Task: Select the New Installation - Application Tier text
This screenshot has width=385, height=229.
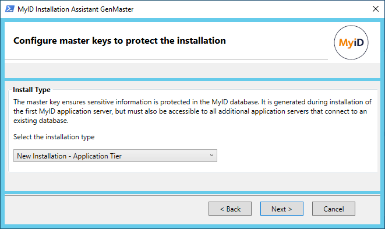Action: coord(69,156)
